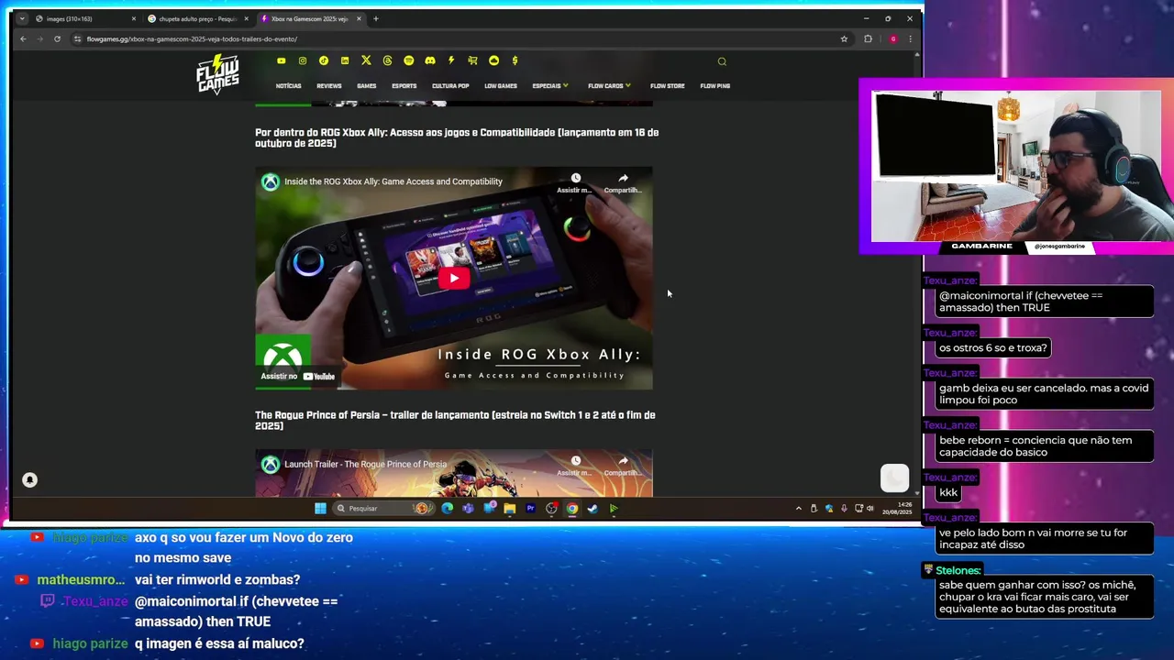Viewport: 1174px width, 660px height.
Task: Open the Flow Ping link
Action: pyautogui.click(x=714, y=86)
